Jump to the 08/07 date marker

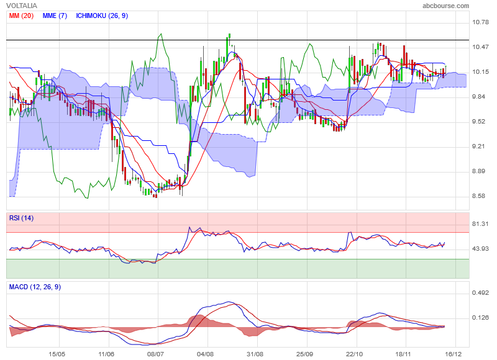point(155,354)
